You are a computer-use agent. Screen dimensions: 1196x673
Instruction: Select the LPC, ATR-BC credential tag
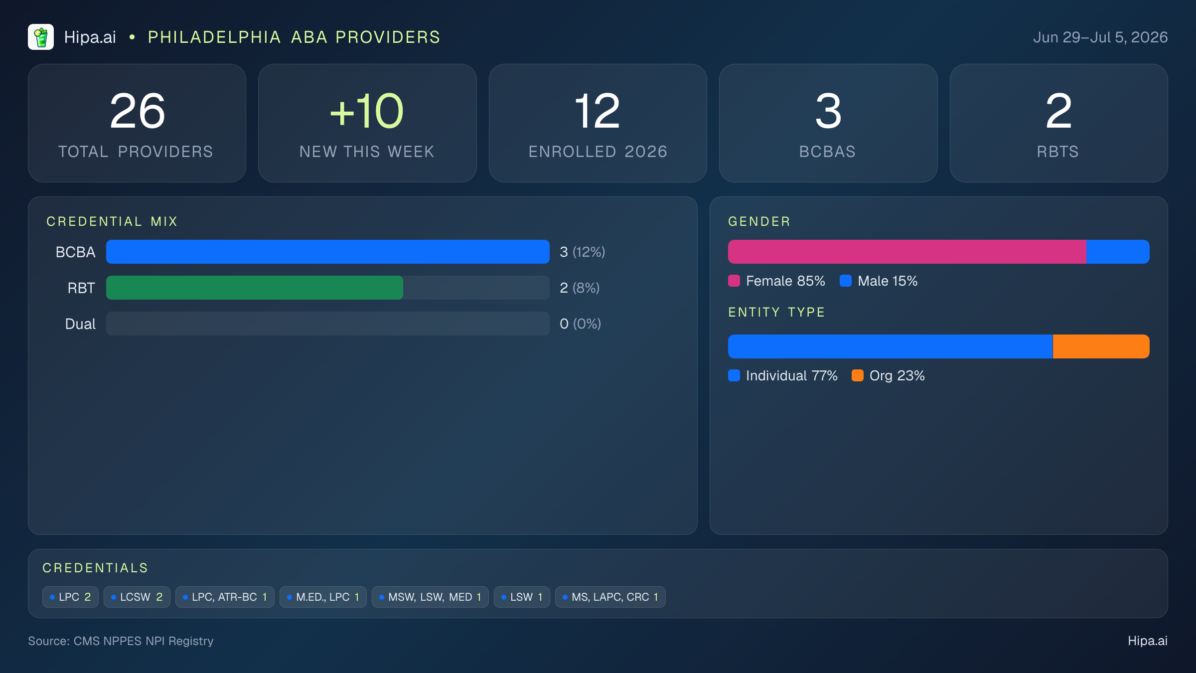point(225,597)
